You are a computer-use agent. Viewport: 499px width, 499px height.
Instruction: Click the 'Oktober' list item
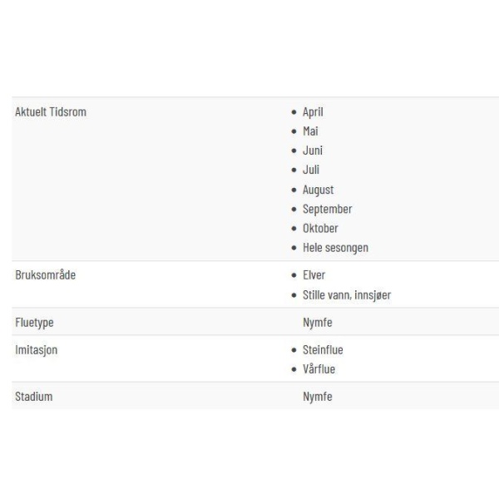(x=320, y=229)
